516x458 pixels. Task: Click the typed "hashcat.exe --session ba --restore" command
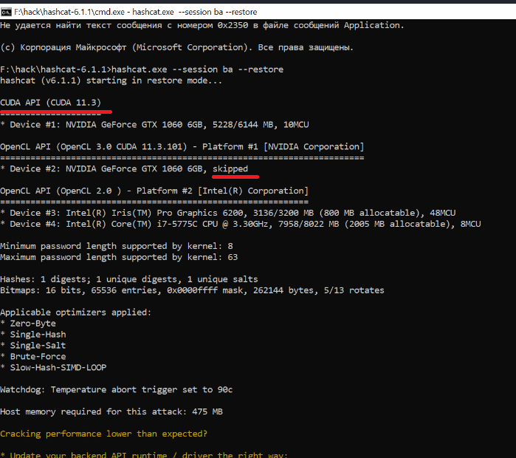click(196, 69)
